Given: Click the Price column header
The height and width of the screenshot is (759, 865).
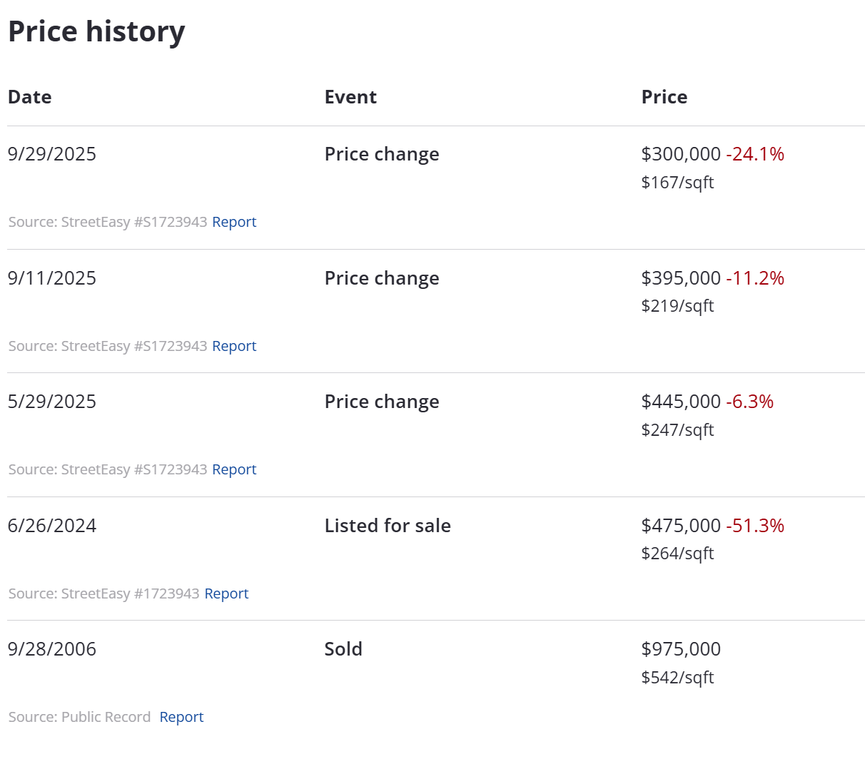Looking at the screenshot, I should (x=664, y=97).
